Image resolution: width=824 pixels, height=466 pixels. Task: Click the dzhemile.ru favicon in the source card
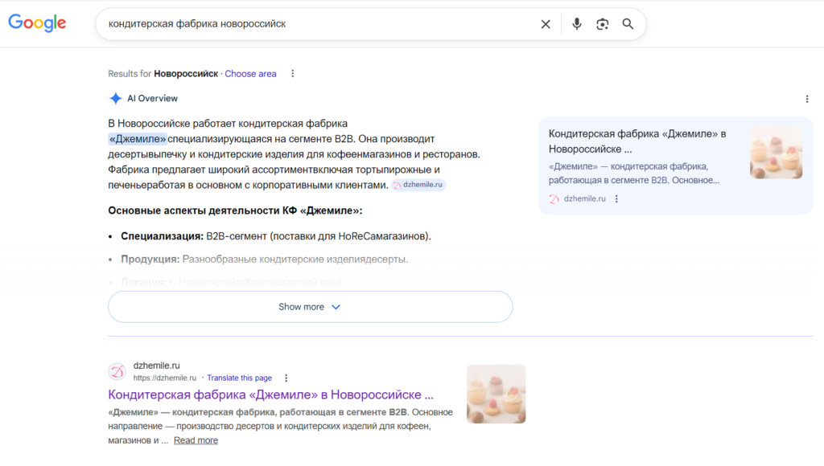point(554,199)
